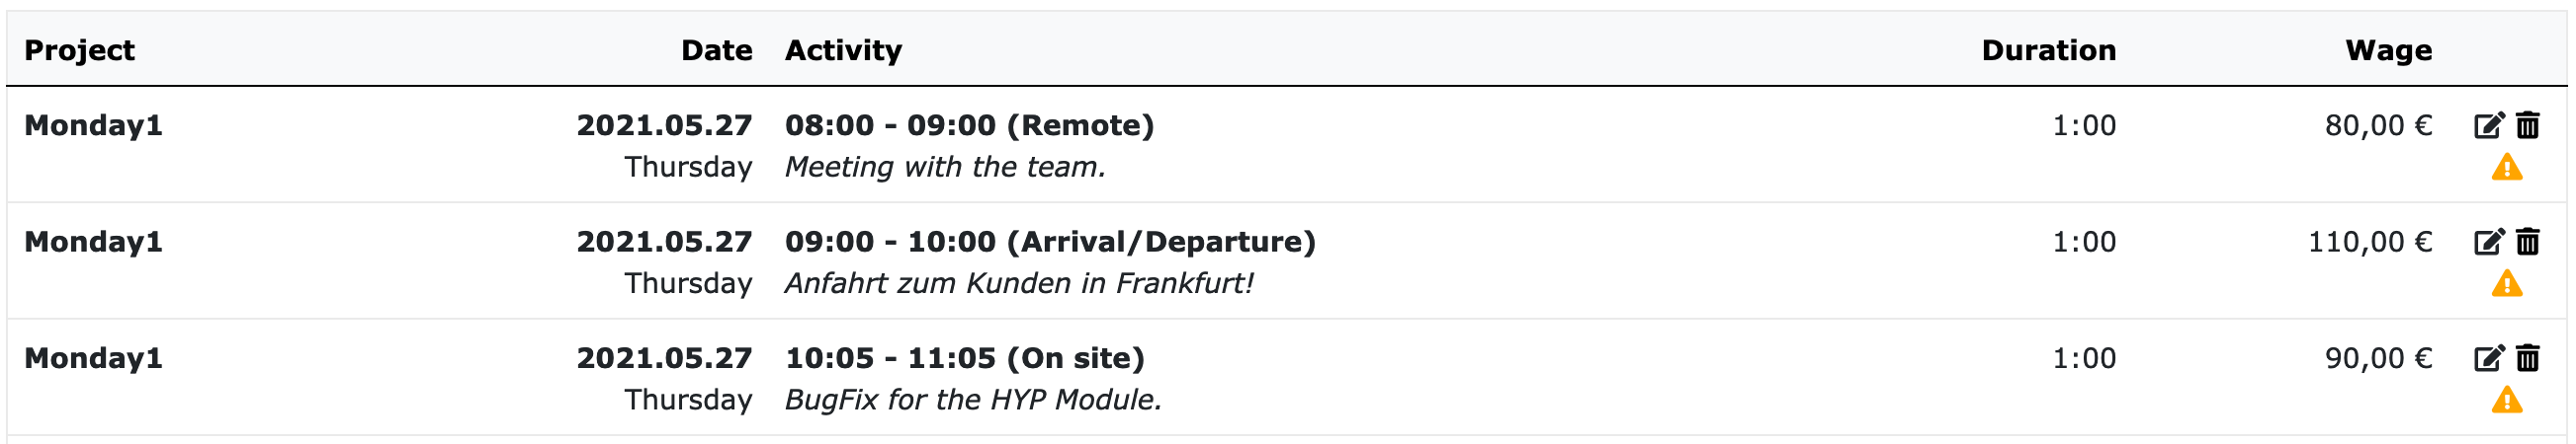Click the Duration column header

2048,51
